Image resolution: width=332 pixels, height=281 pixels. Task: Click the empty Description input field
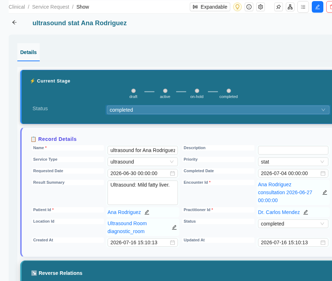click(293, 150)
